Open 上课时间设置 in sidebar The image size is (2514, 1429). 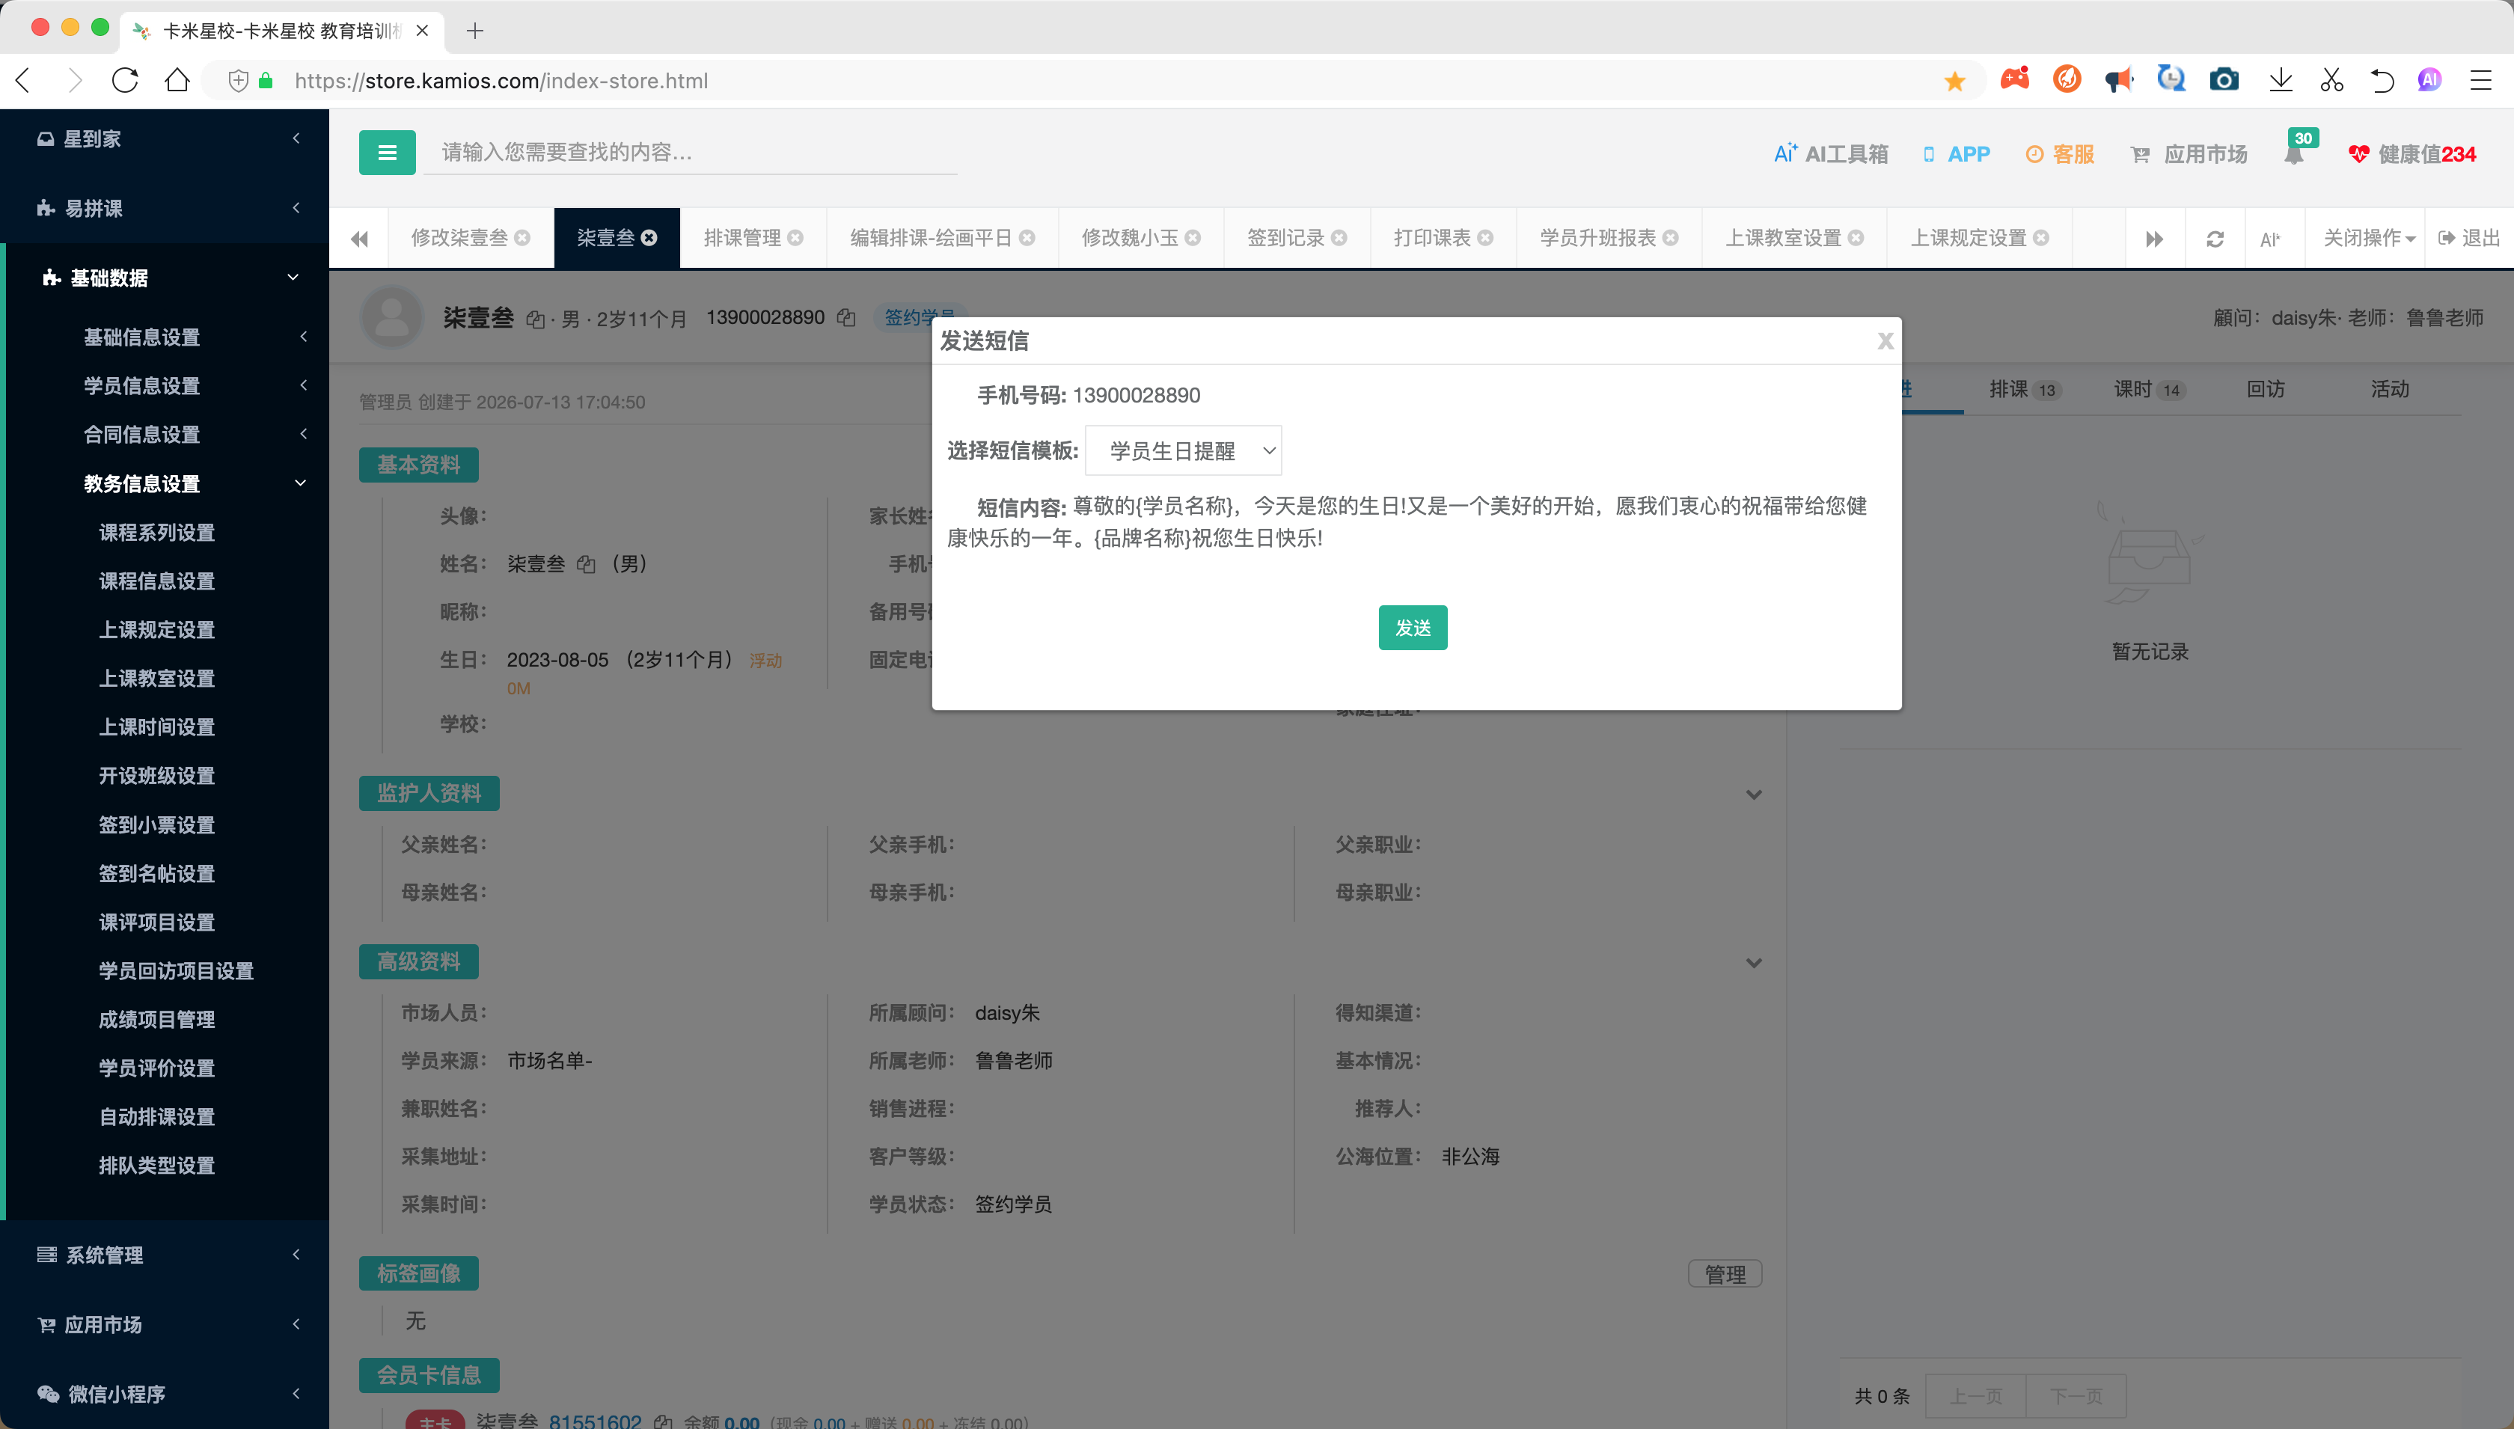157,727
